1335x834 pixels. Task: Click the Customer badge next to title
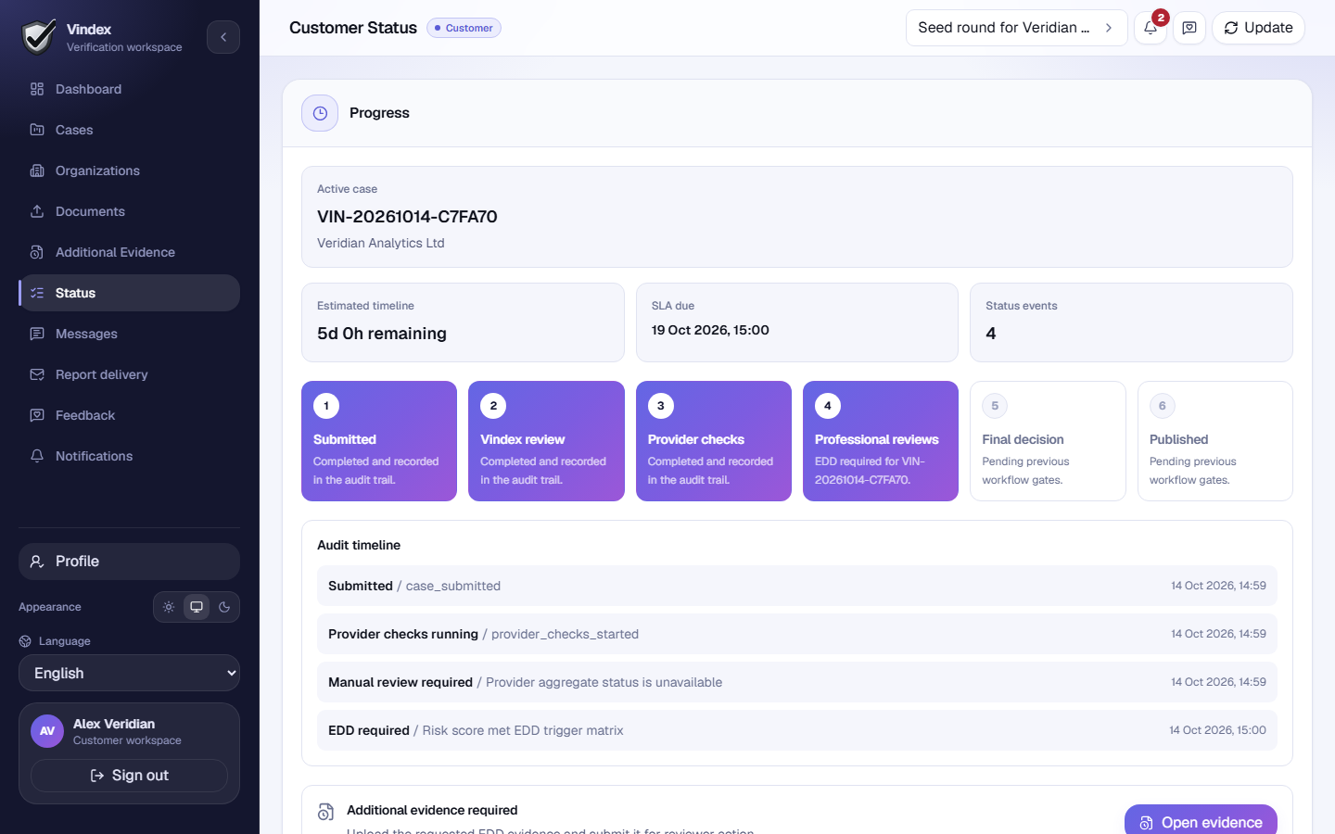coord(464,28)
